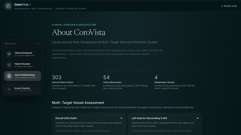Image resolution: width=241 pixels, height=135 pixels.
Task: Click the Clinical Overview & Architecture label
Action: click(x=74, y=25)
